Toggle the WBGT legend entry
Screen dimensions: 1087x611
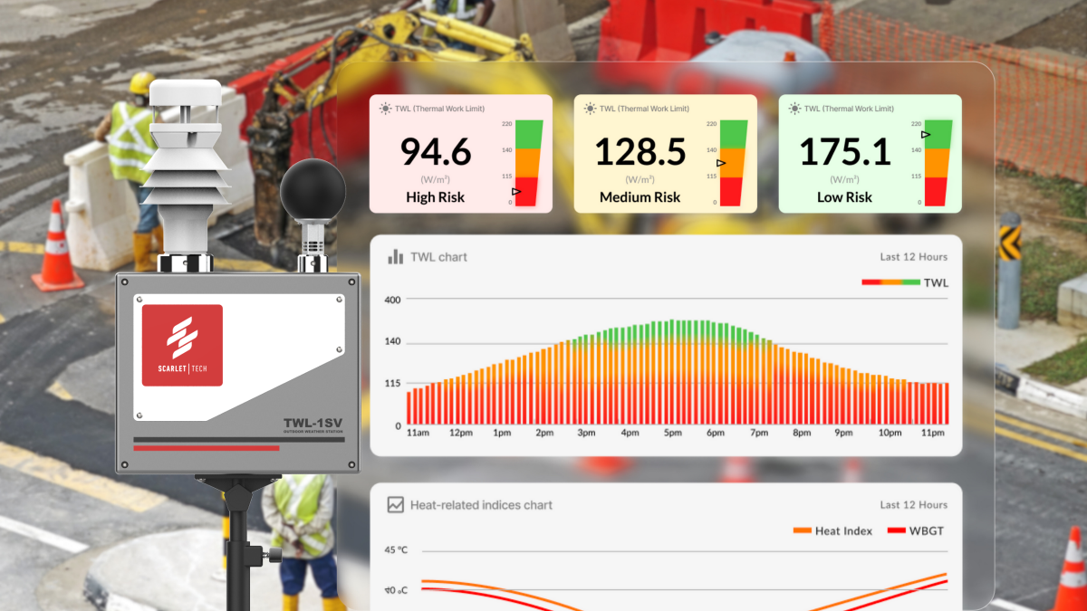coord(915,530)
